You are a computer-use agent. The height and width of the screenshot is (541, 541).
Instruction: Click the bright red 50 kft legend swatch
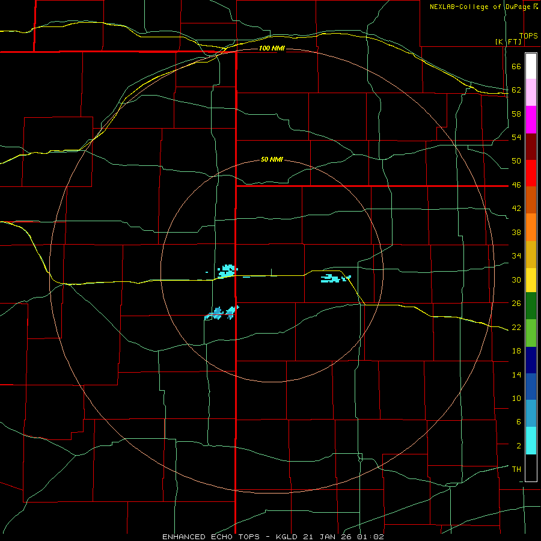coord(531,173)
